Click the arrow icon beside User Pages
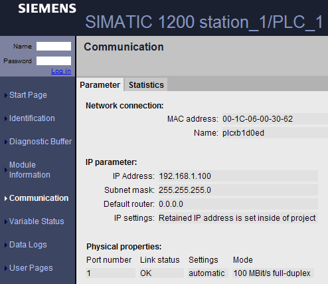 click(x=6, y=268)
